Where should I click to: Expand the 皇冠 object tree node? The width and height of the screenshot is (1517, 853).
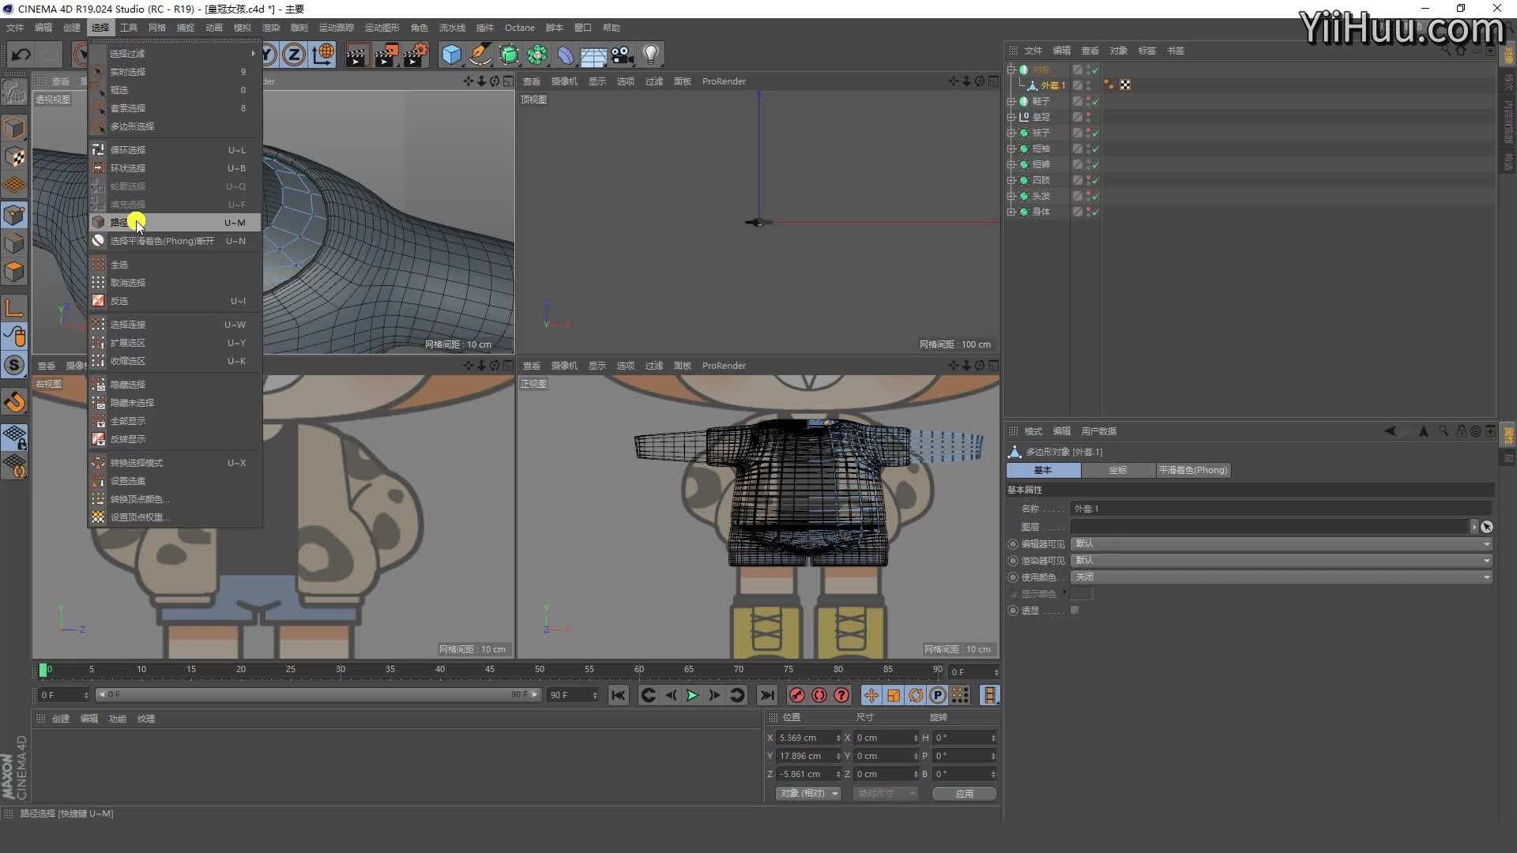click(1011, 117)
